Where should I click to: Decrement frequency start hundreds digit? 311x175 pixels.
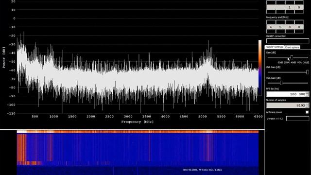coord(280,12)
